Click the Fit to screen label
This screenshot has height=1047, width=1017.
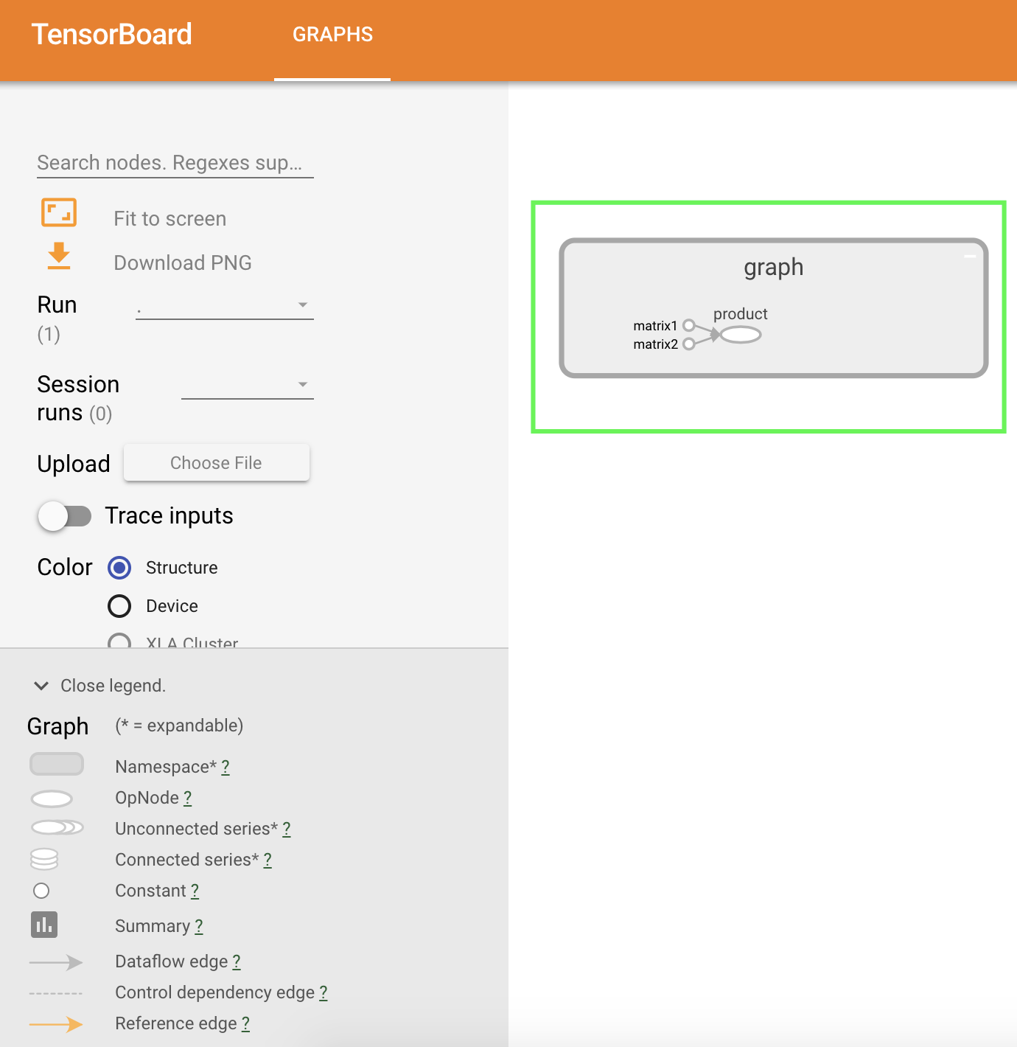pos(169,219)
